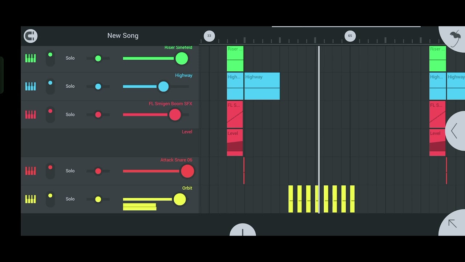Solo the Orbit track
This screenshot has height=262, width=465.
pos(70,199)
